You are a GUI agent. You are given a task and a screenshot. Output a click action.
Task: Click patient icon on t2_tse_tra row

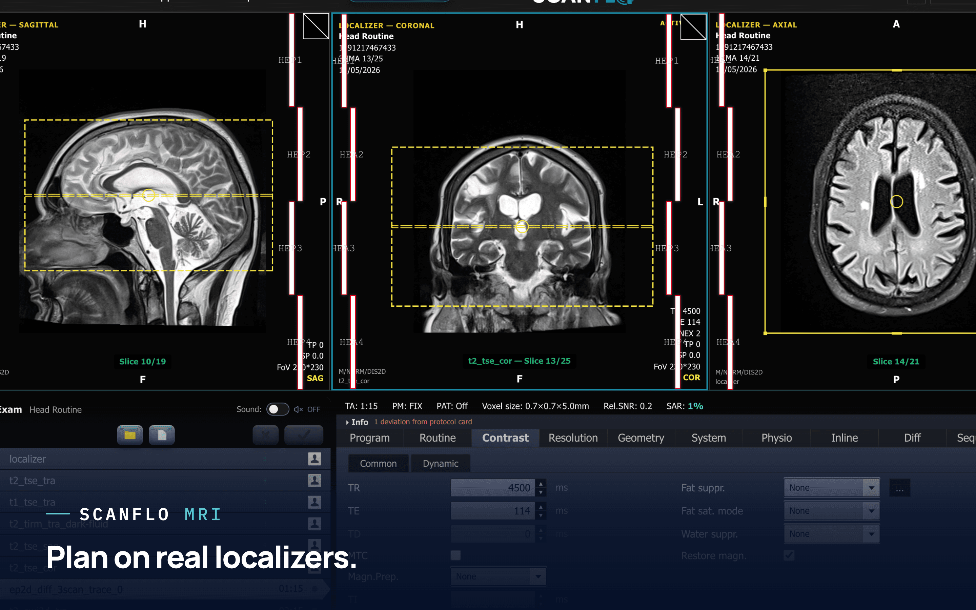pos(314,481)
